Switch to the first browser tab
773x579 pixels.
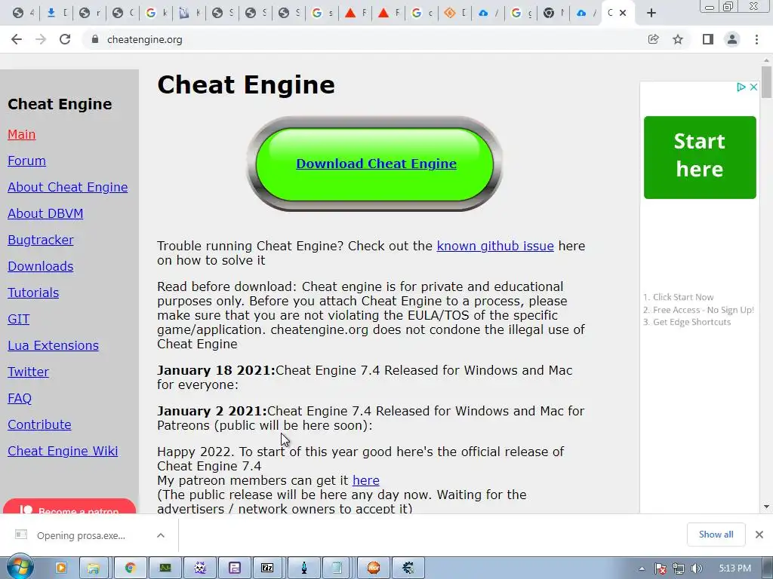(x=23, y=14)
